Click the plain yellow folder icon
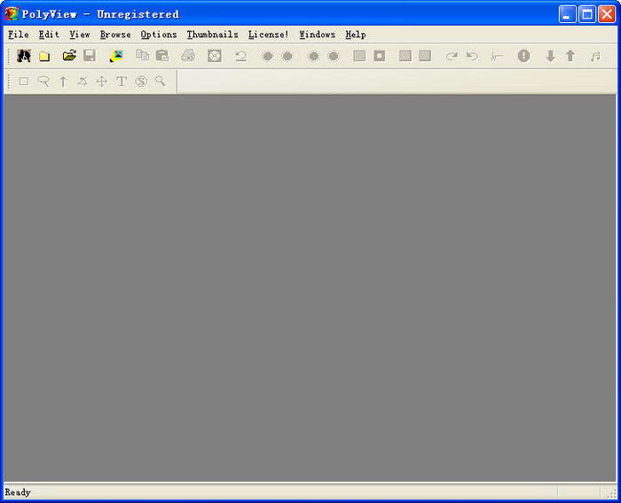The image size is (621, 503). (44, 56)
